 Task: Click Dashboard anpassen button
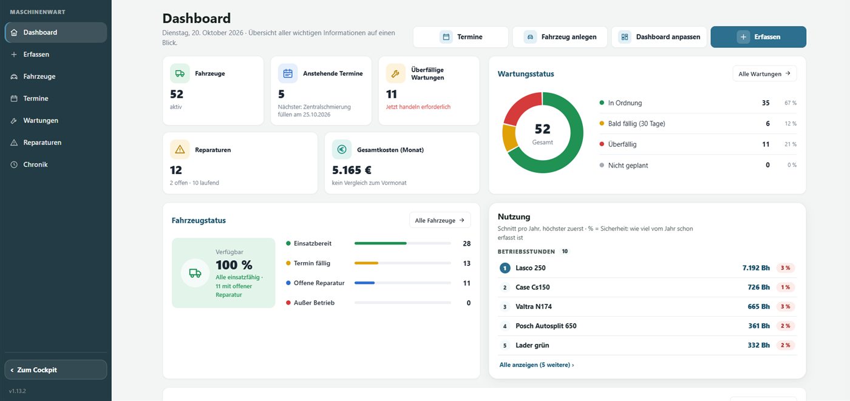pos(659,37)
